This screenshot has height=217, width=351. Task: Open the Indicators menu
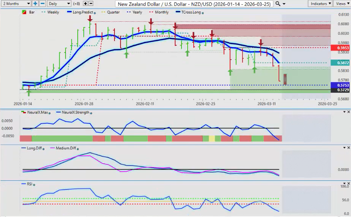(320, 3)
